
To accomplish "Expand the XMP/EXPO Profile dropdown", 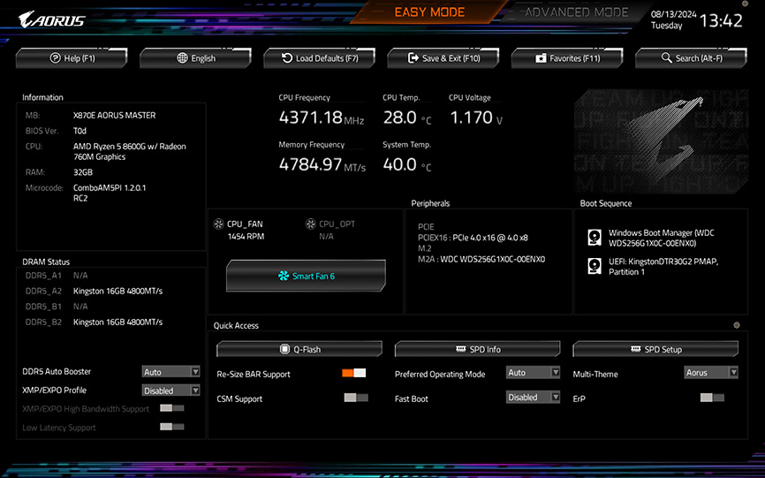I will click(171, 391).
